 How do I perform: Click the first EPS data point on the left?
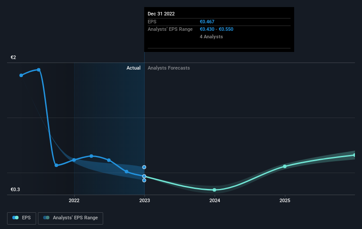pyautogui.click(x=21, y=75)
